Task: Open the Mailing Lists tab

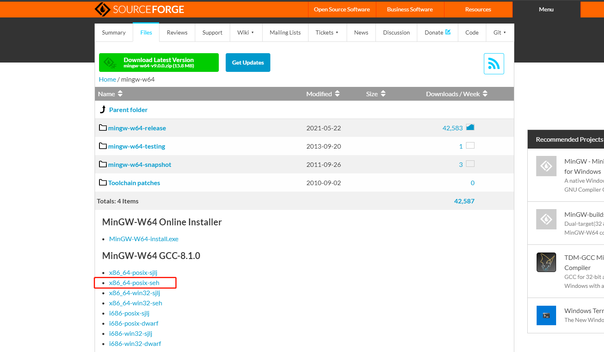Action: (285, 32)
